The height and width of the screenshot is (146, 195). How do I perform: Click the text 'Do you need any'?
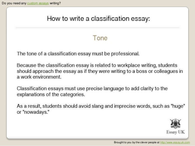pos(14,3)
